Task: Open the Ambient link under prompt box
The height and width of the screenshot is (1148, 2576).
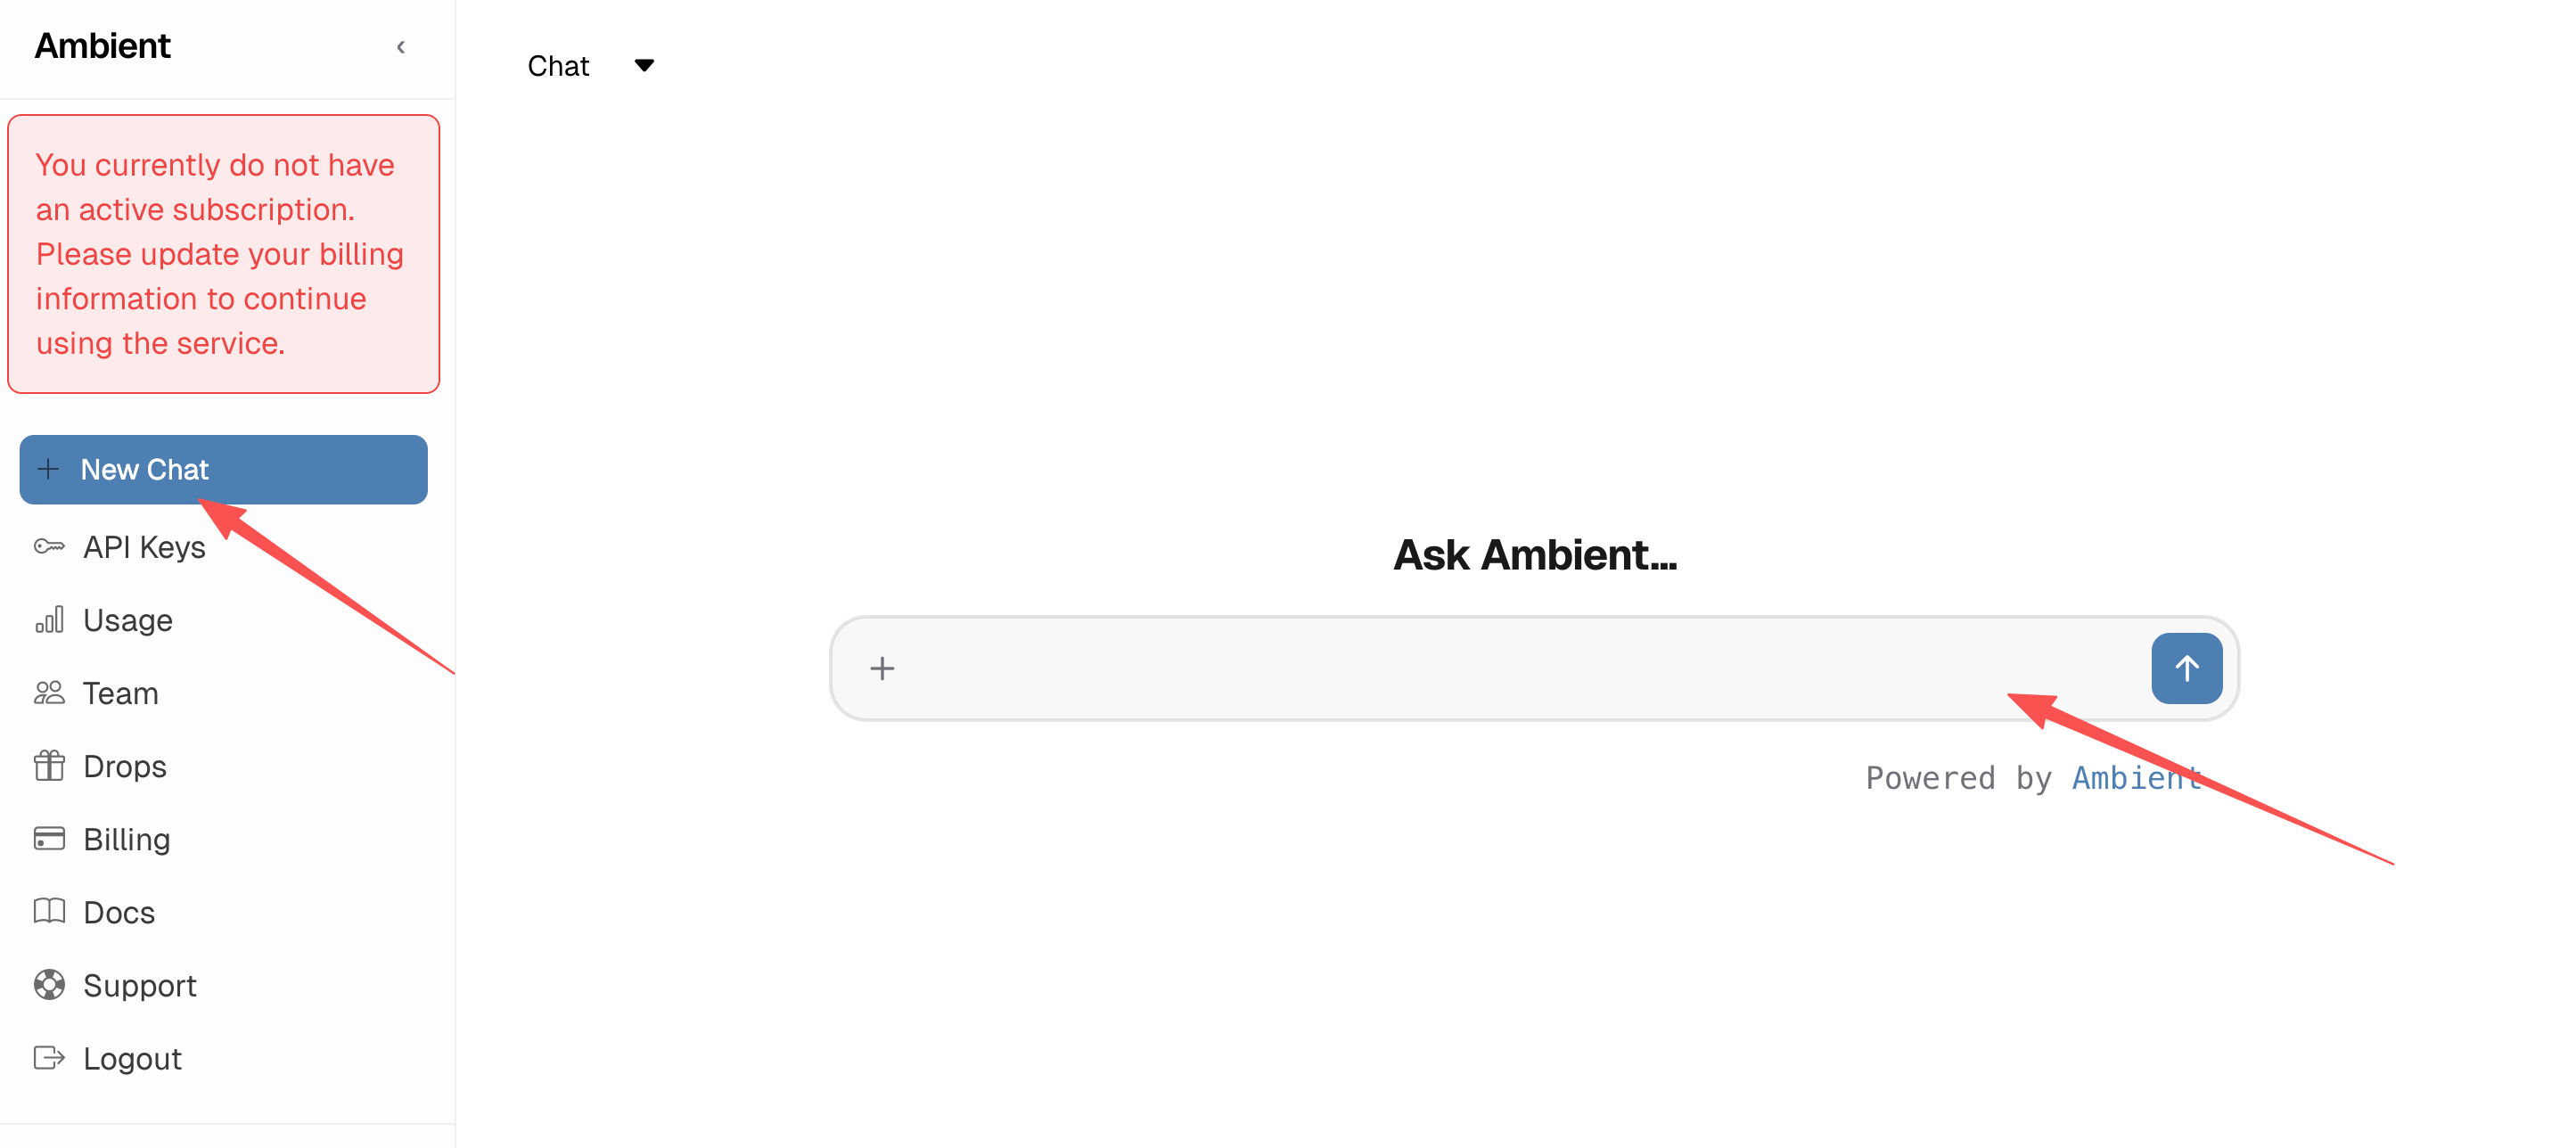Action: click(x=2136, y=778)
